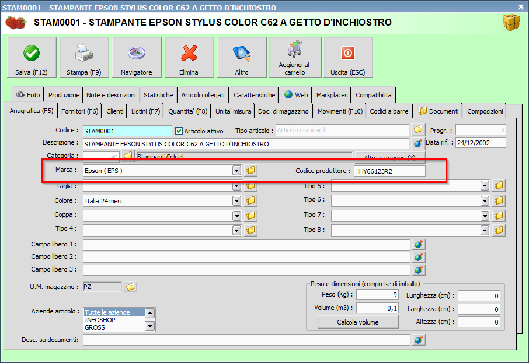Expand the Colore dropdown arrow
The image size is (529, 363).
tap(237, 201)
